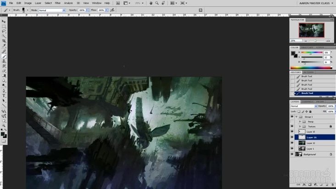The image size is (336, 189).
Task: Select the Dodge tool
Action: pos(4,85)
